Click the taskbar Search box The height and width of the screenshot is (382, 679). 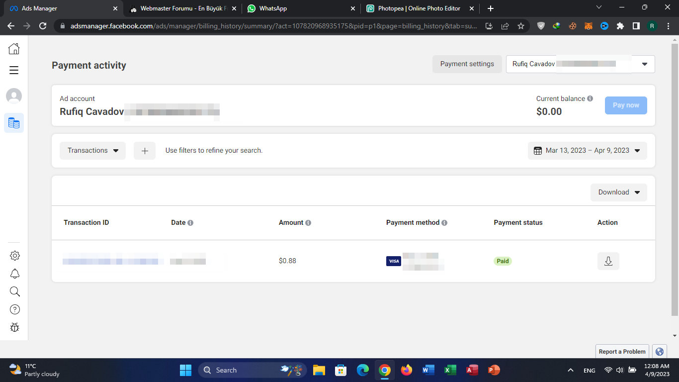pos(253,371)
